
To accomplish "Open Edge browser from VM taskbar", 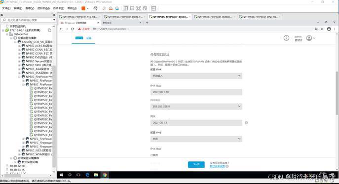I will click(x=87, y=175).
